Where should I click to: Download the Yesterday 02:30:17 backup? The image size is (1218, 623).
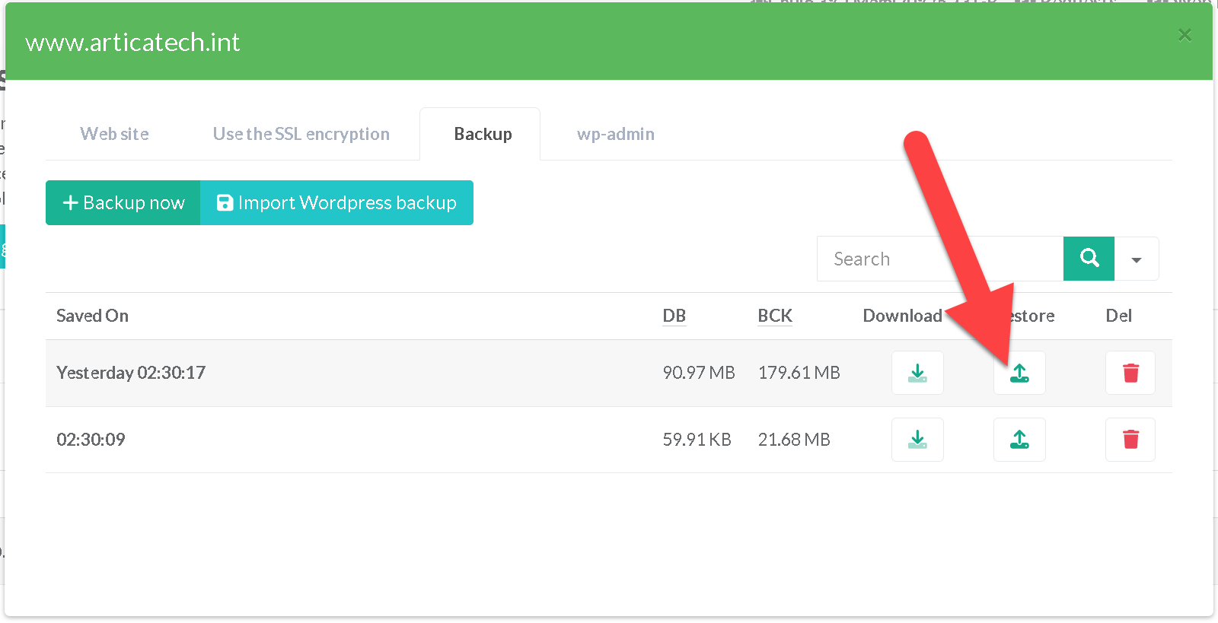(917, 373)
